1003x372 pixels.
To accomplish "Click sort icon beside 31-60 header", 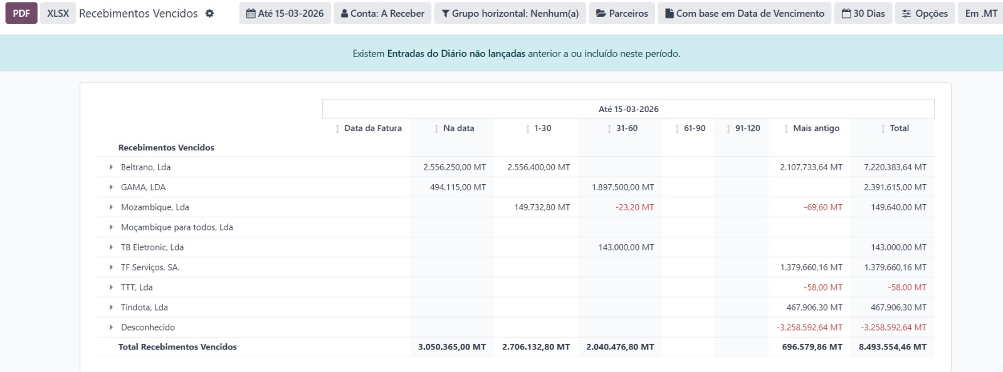I will pos(609,128).
